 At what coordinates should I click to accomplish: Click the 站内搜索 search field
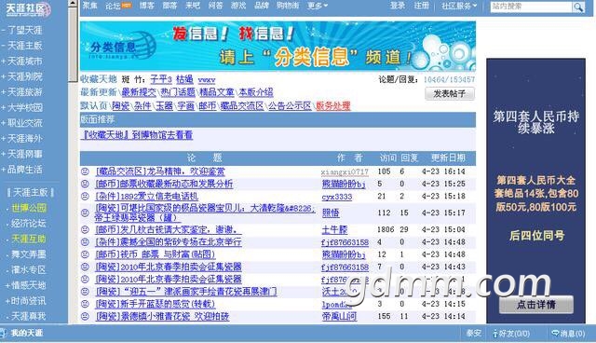531,7
